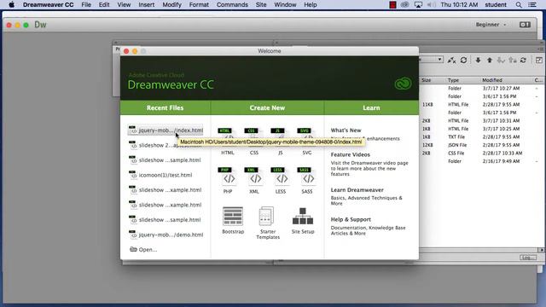Launch Site Setup

pyautogui.click(x=303, y=220)
